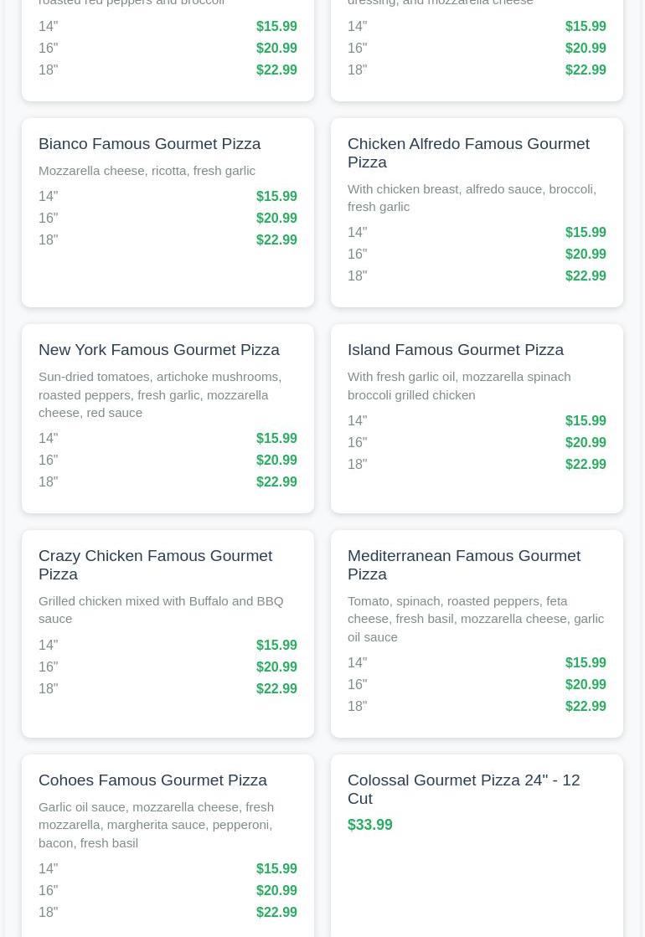This screenshot has height=937, width=645.
Task: Choose the 14" size for Bianco pizza
Action: click(x=168, y=197)
